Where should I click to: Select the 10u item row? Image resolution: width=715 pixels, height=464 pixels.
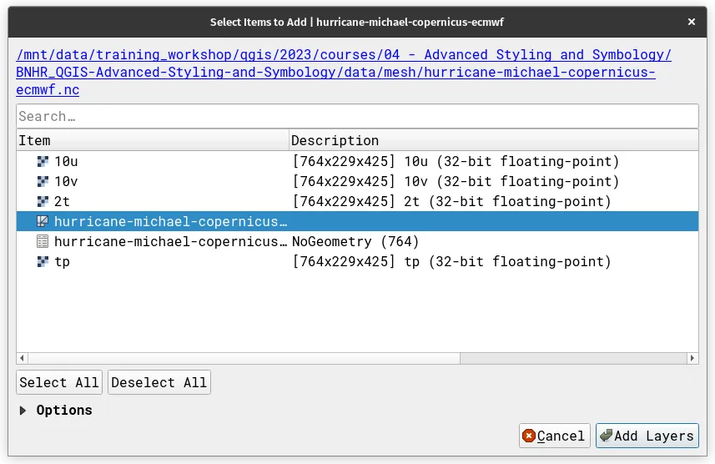357,162
